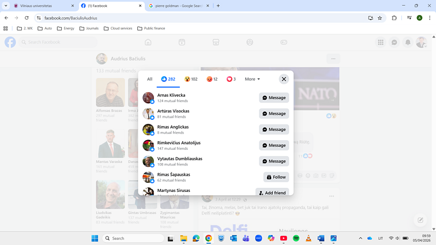Open Notifications bell icon
Screen dimensions: 436x245
[408, 42]
